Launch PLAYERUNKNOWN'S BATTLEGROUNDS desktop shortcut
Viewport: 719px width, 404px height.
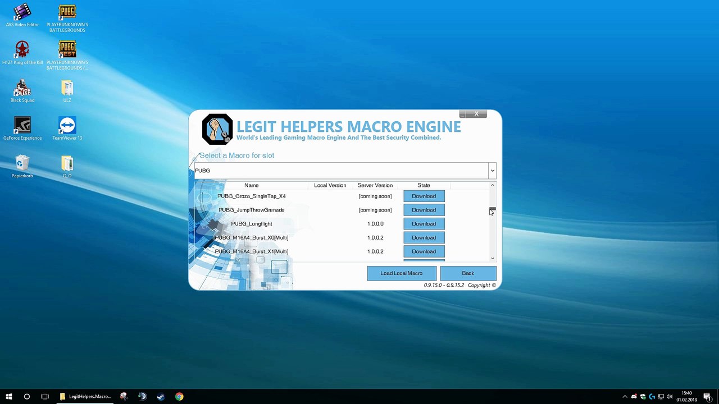click(x=67, y=18)
